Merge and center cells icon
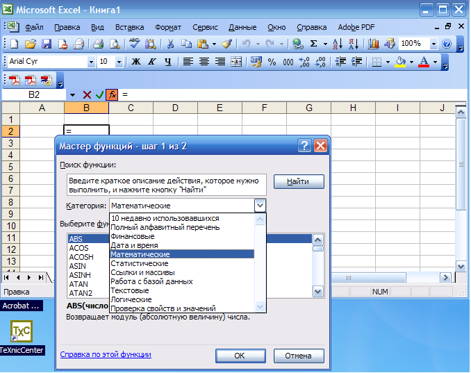This screenshot has width=471, height=373. point(236,62)
